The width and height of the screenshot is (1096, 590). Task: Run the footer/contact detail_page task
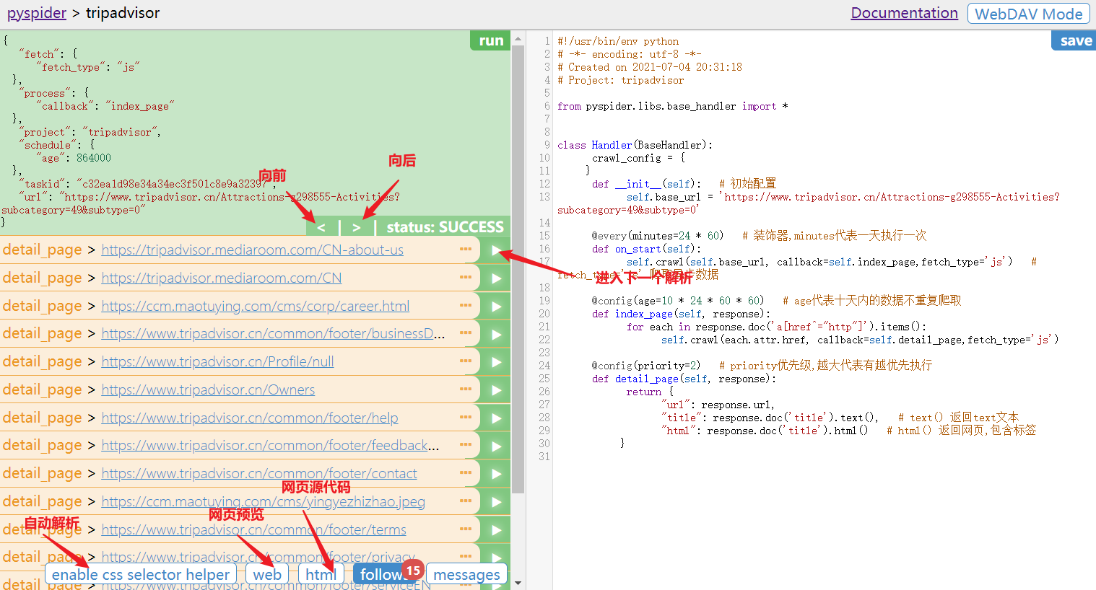click(496, 474)
